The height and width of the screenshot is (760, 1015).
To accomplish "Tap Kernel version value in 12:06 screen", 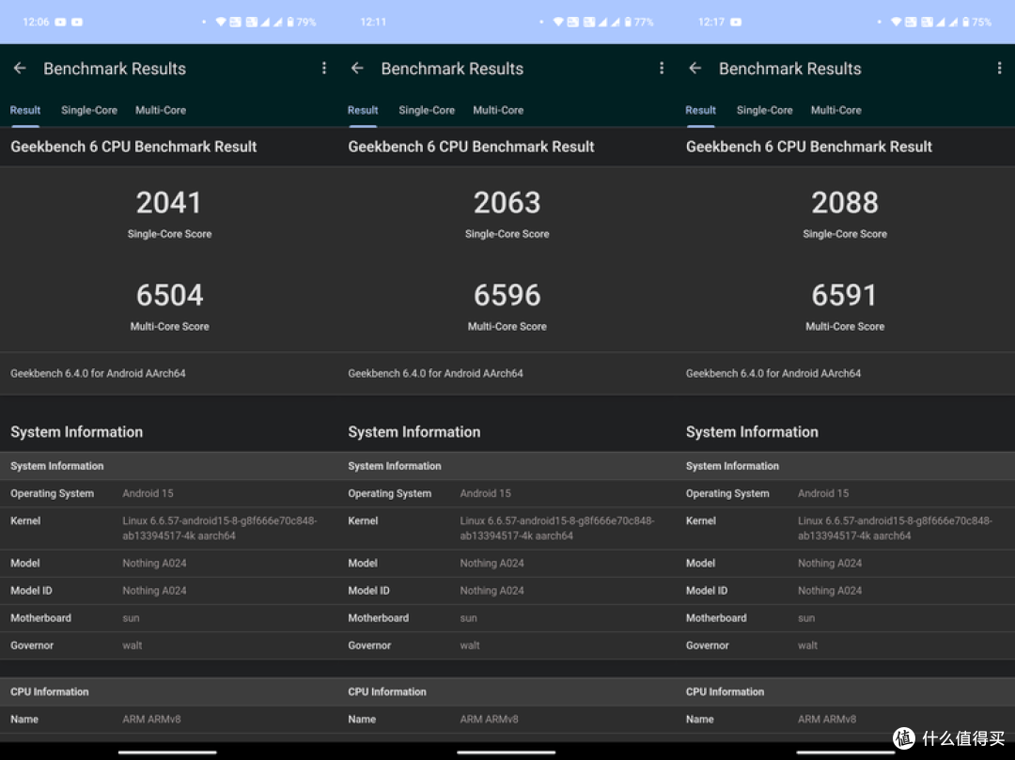I will pos(219,528).
